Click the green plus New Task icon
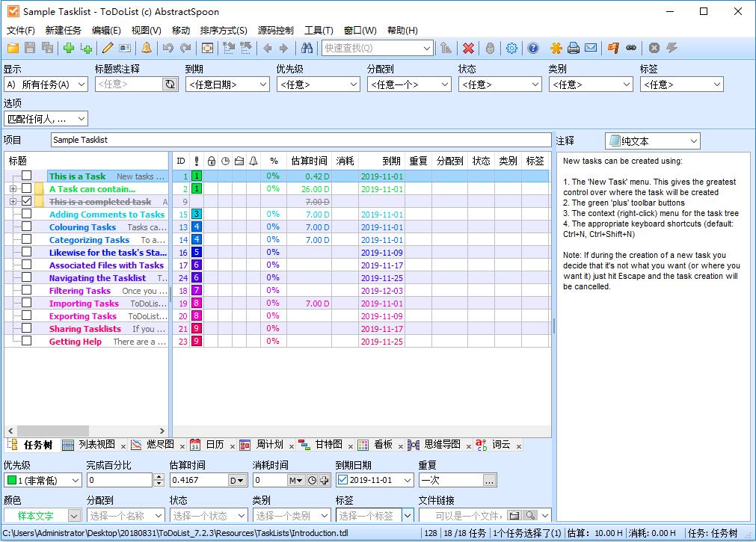756x542 pixels. 69,49
